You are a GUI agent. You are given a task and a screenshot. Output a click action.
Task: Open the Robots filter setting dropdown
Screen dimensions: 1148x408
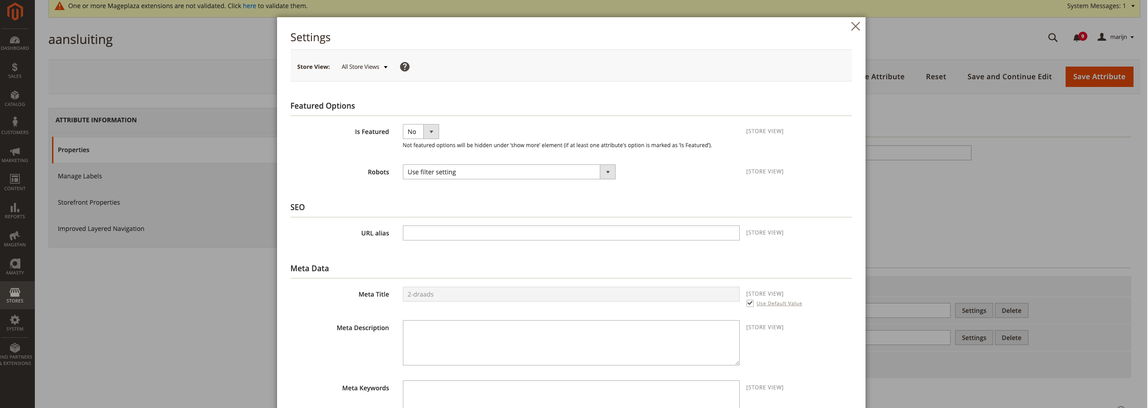pos(509,172)
